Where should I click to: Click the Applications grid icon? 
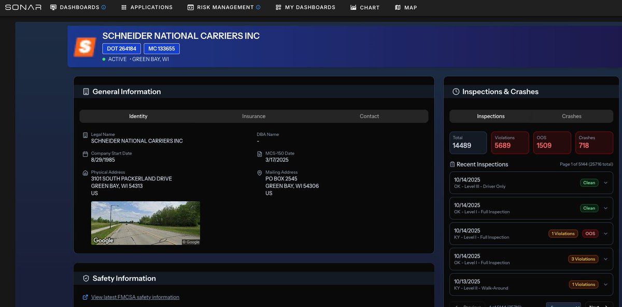124,7
